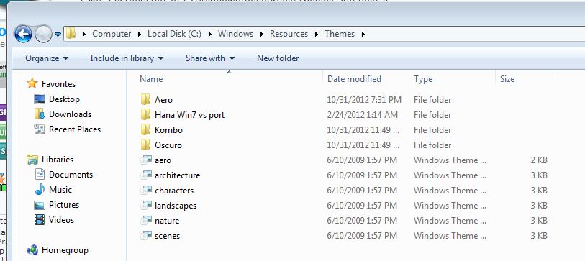This screenshot has height=261, width=585.
Task: Click the Documents library icon
Action: (40, 175)
